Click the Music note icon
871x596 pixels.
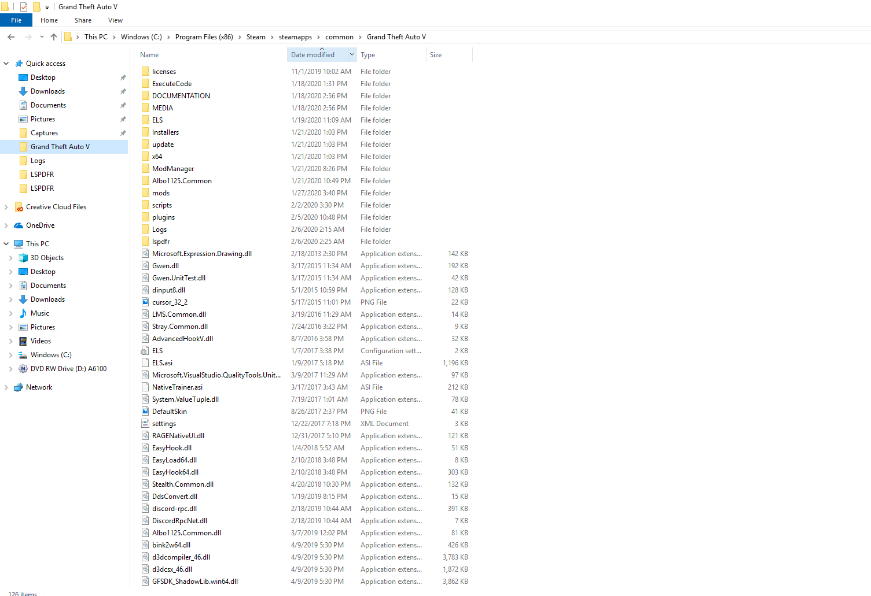coord(23,313)
